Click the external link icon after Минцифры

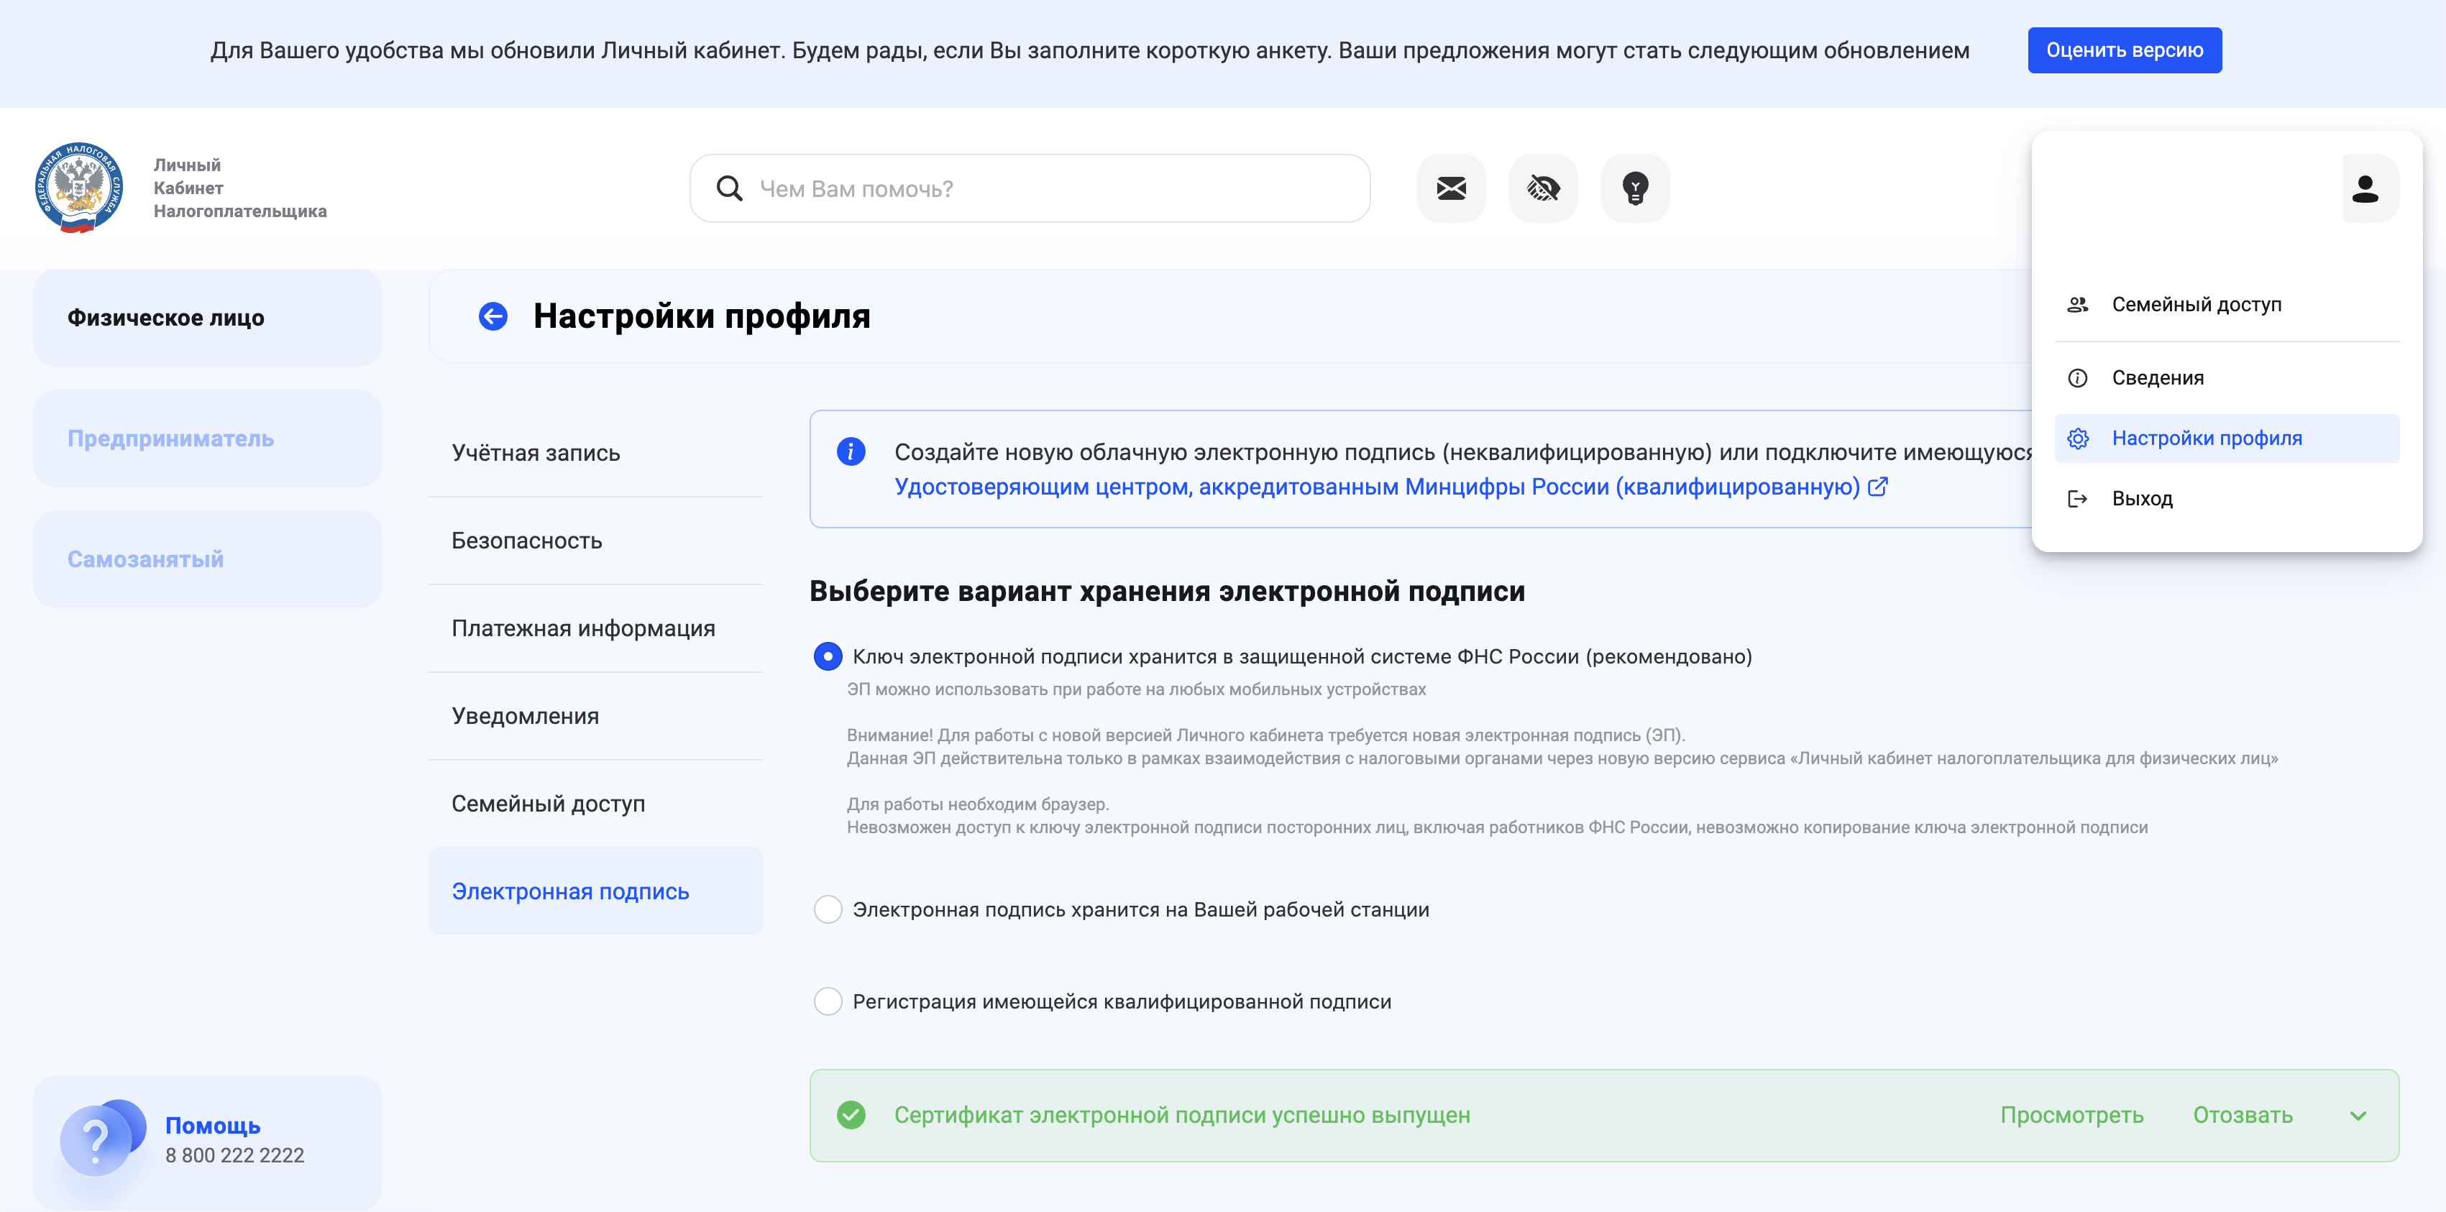tap(1877, 487)
